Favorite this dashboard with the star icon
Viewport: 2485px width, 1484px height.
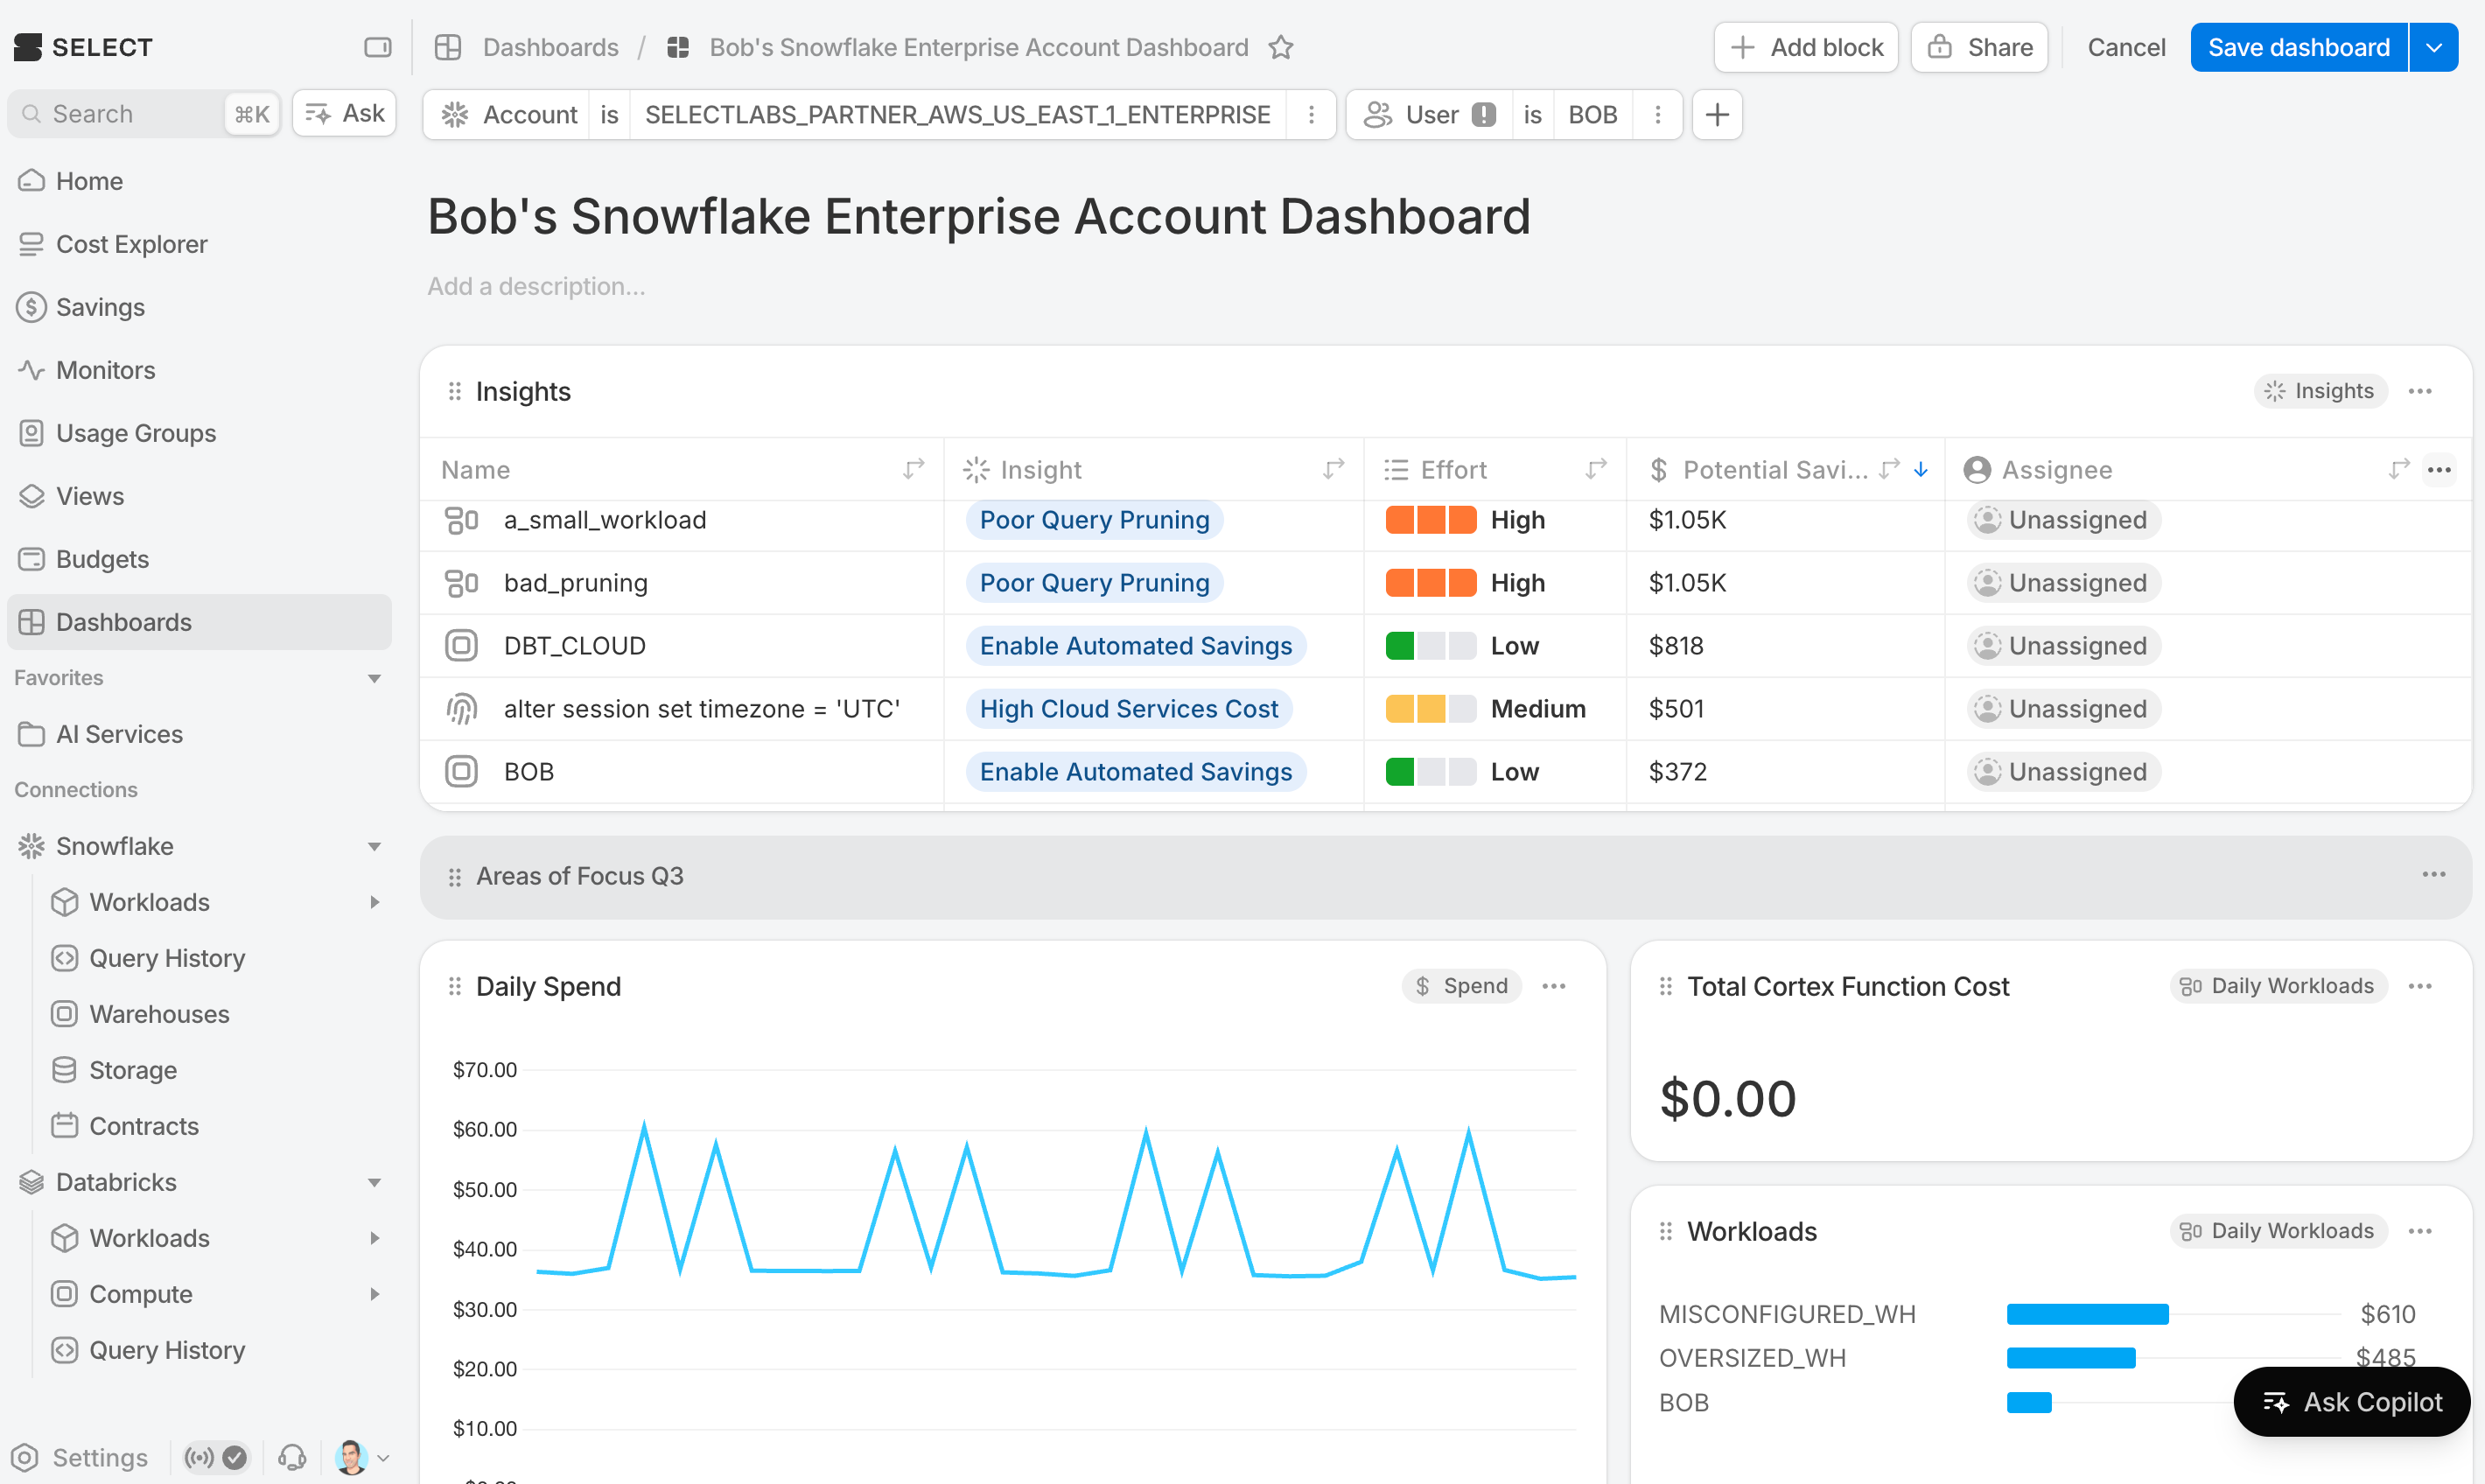[1281, 47]
